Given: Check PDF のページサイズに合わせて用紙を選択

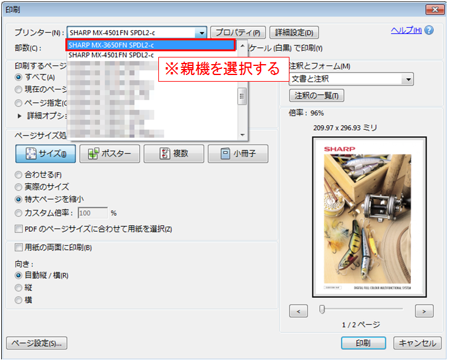Looking at the screenshot, I should tap(19, 229).
